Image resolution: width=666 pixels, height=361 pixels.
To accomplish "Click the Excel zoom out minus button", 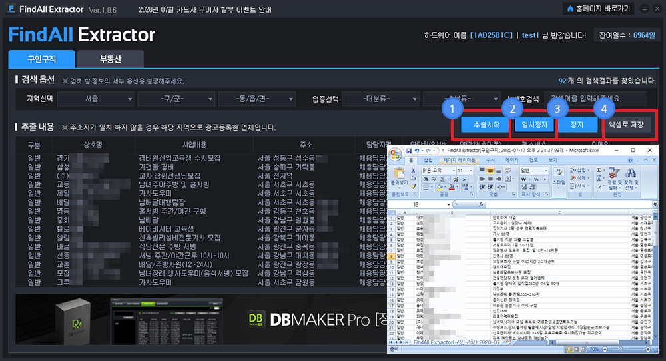I will [605, 349].
